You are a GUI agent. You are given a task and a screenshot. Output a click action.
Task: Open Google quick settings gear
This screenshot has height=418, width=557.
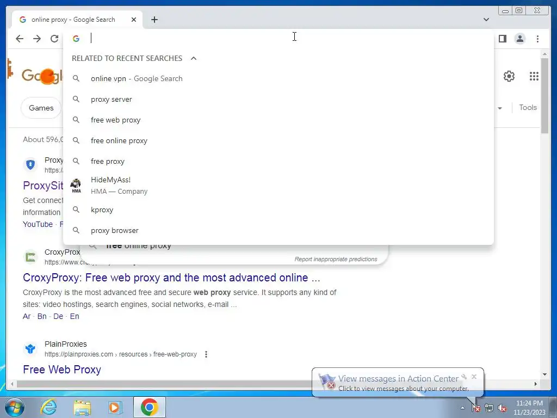pyautogui.click(x=509, y=76)
